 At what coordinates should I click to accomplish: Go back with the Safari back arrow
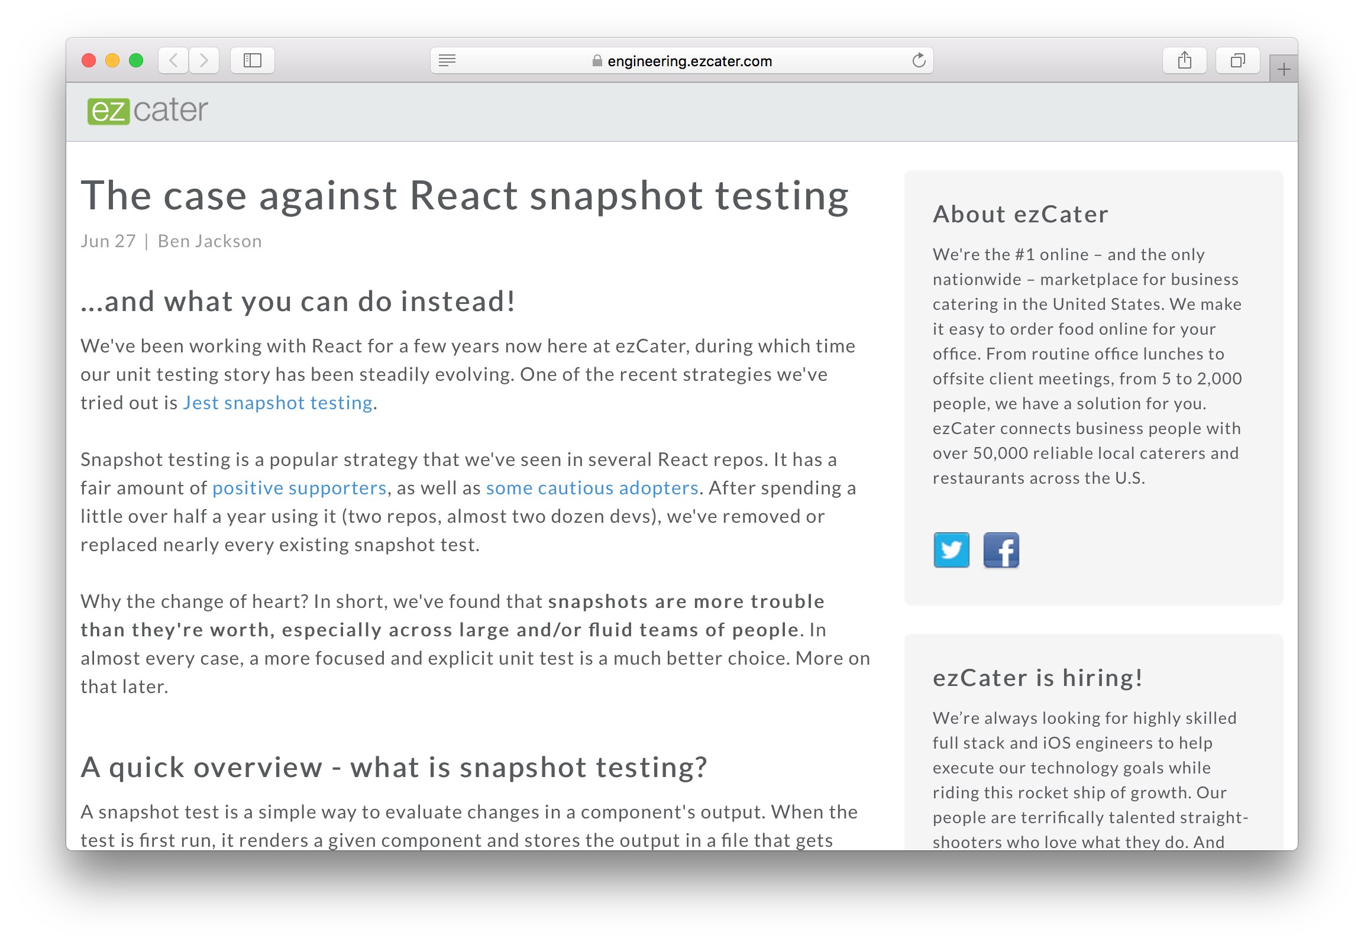point(173,60)
